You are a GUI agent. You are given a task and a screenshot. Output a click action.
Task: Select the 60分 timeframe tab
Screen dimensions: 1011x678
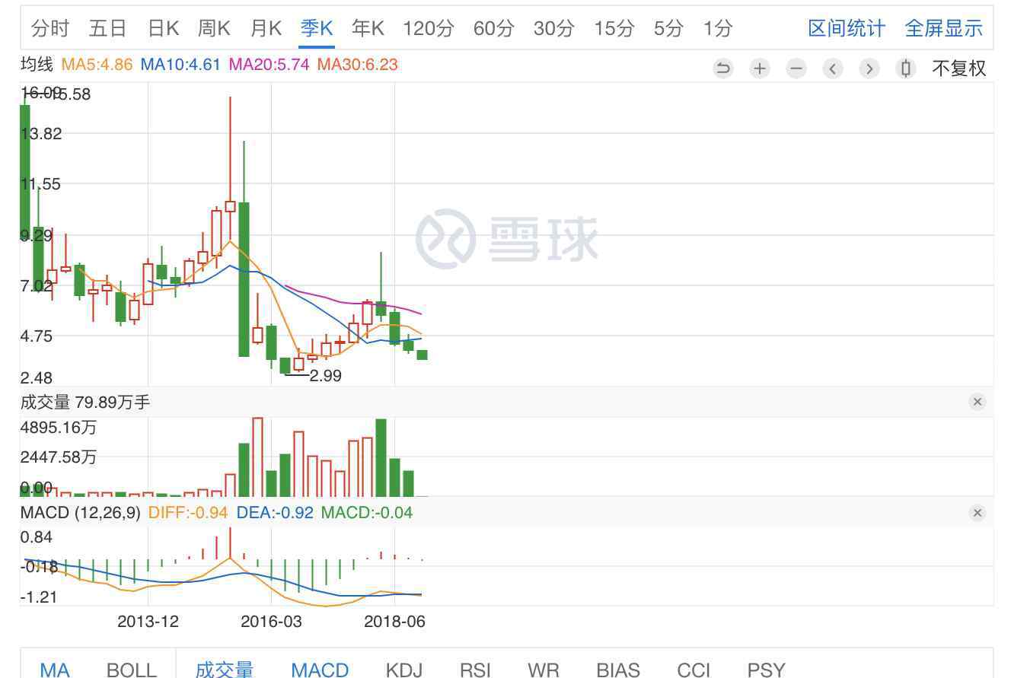493,29
